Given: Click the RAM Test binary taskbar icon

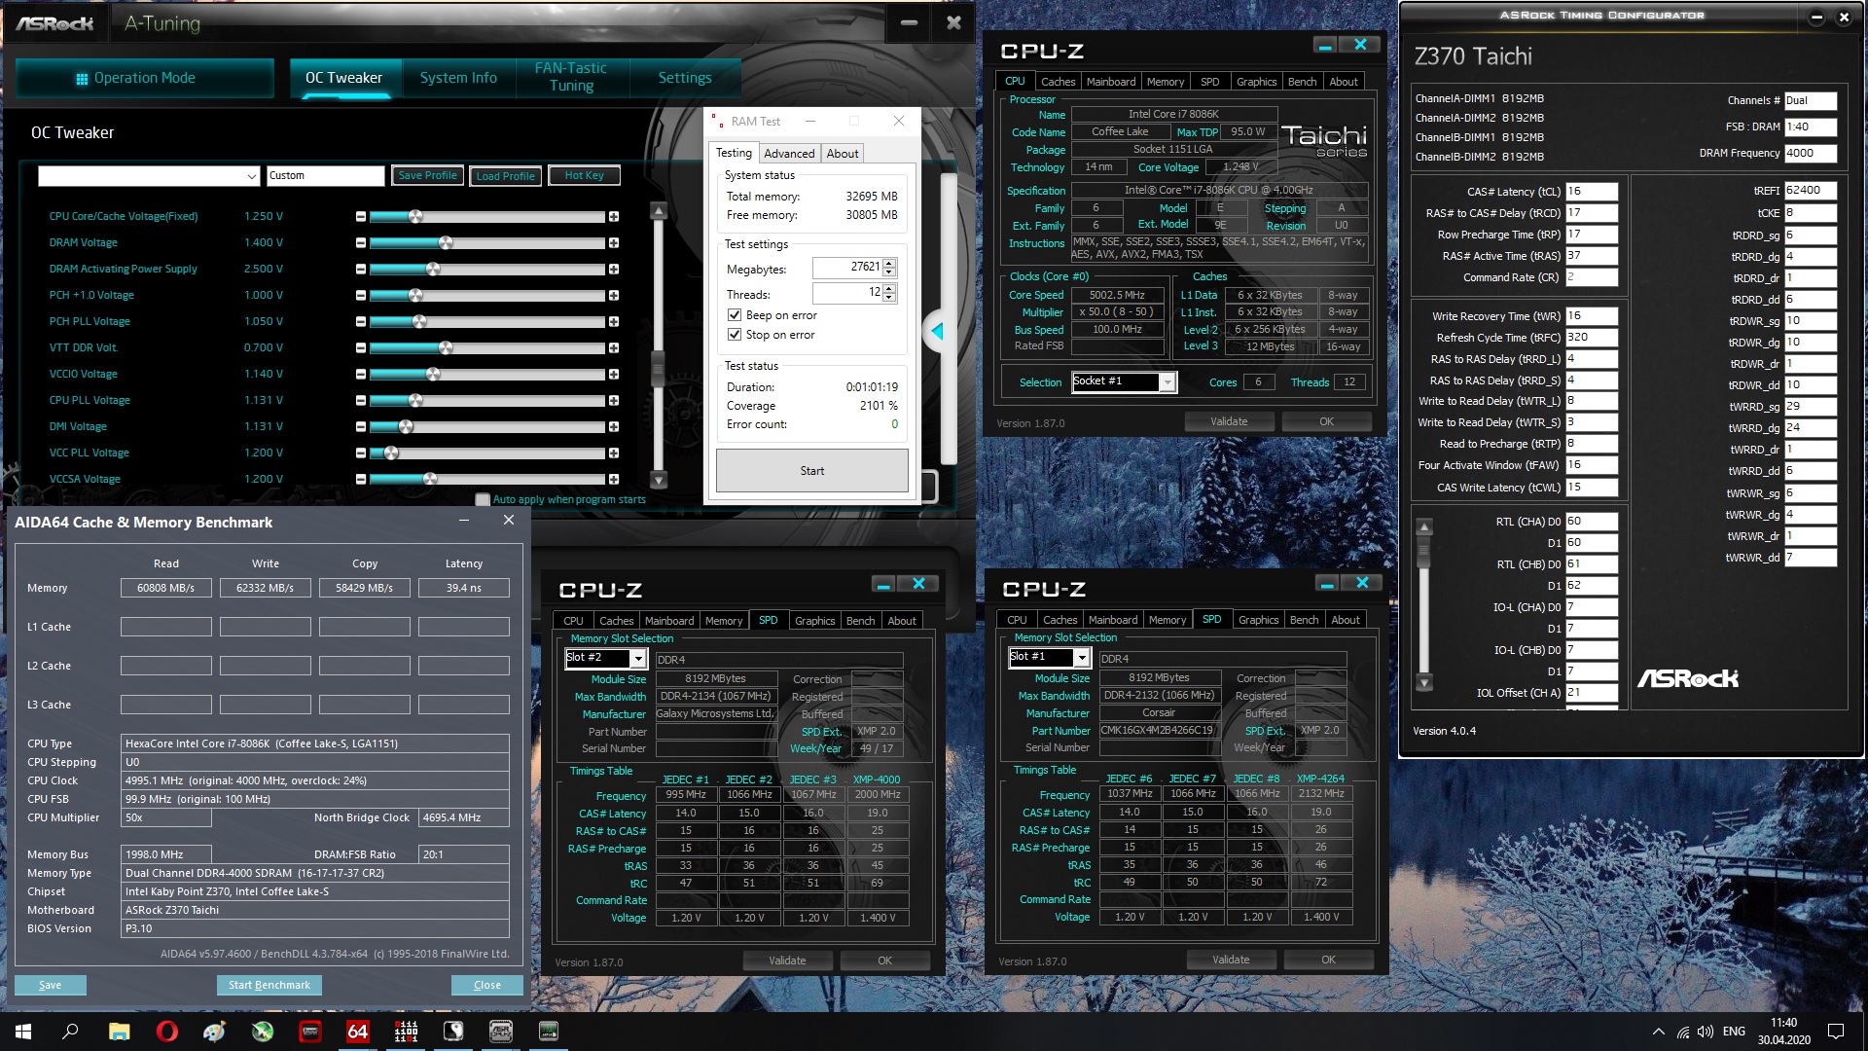Looking at the screenshot, I should [x=406, y=1032].
